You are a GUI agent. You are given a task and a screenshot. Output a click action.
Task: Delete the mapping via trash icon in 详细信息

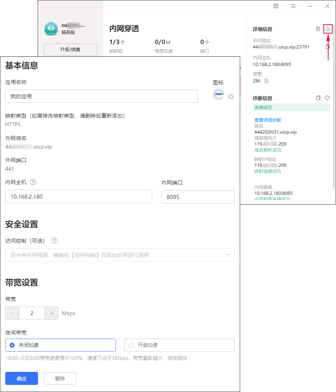click(x=317, y=29)
